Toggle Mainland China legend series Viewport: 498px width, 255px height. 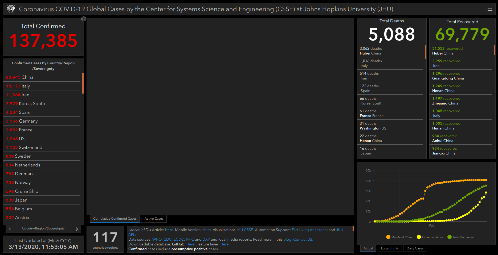(399, 237)
